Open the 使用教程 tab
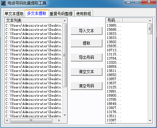 coord(84,14)
